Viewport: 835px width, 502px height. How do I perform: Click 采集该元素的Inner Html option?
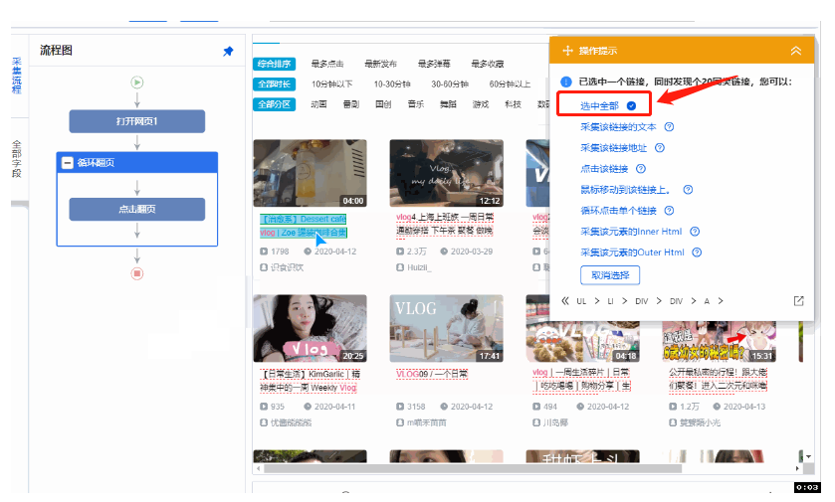(631, 232)
